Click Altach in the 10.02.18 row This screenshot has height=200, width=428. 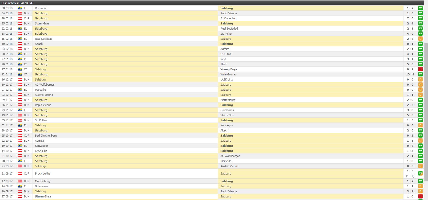point(39,44)
